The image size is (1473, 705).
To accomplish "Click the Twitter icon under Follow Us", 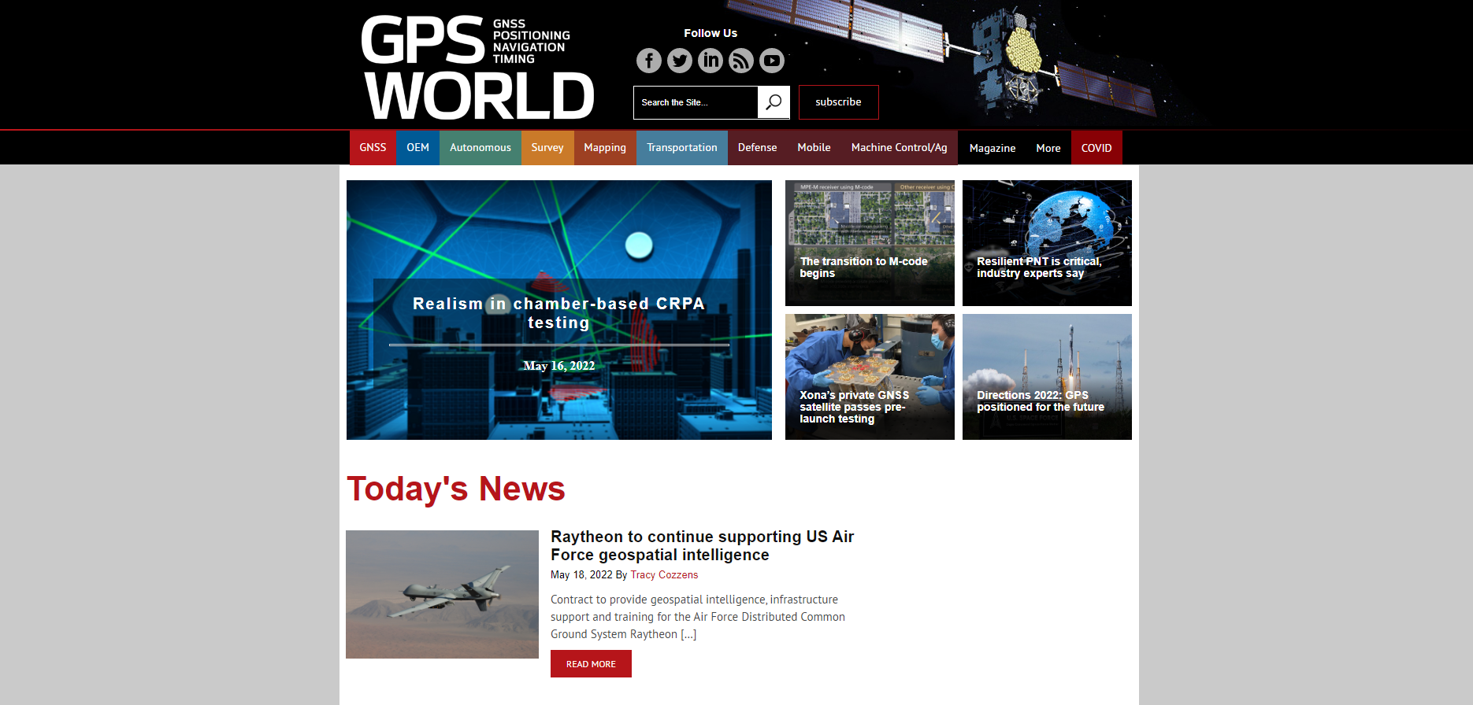I will 679,61.
